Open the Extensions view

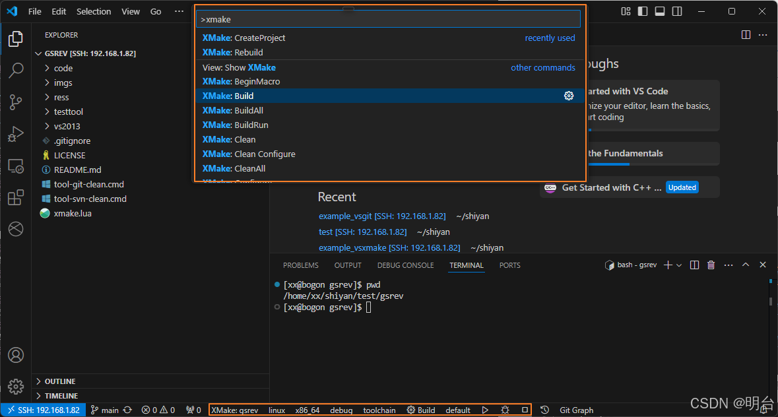[15, 197]
